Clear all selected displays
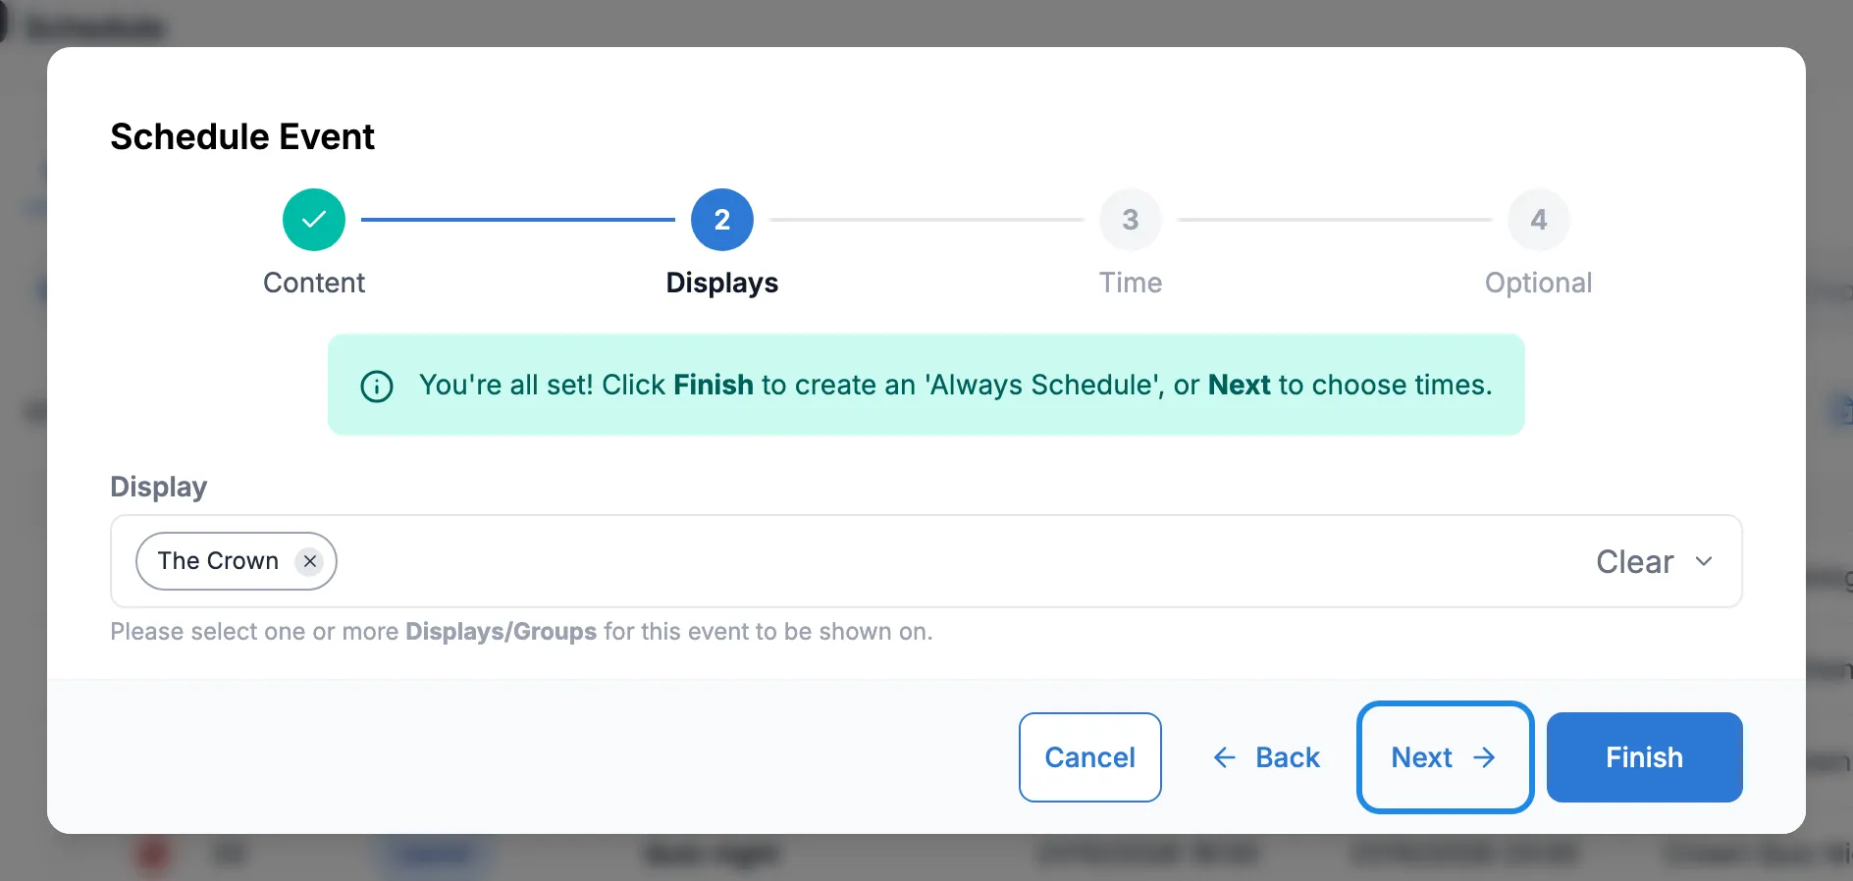This screenshot has width=1853, height=881. click(1634, 561)
